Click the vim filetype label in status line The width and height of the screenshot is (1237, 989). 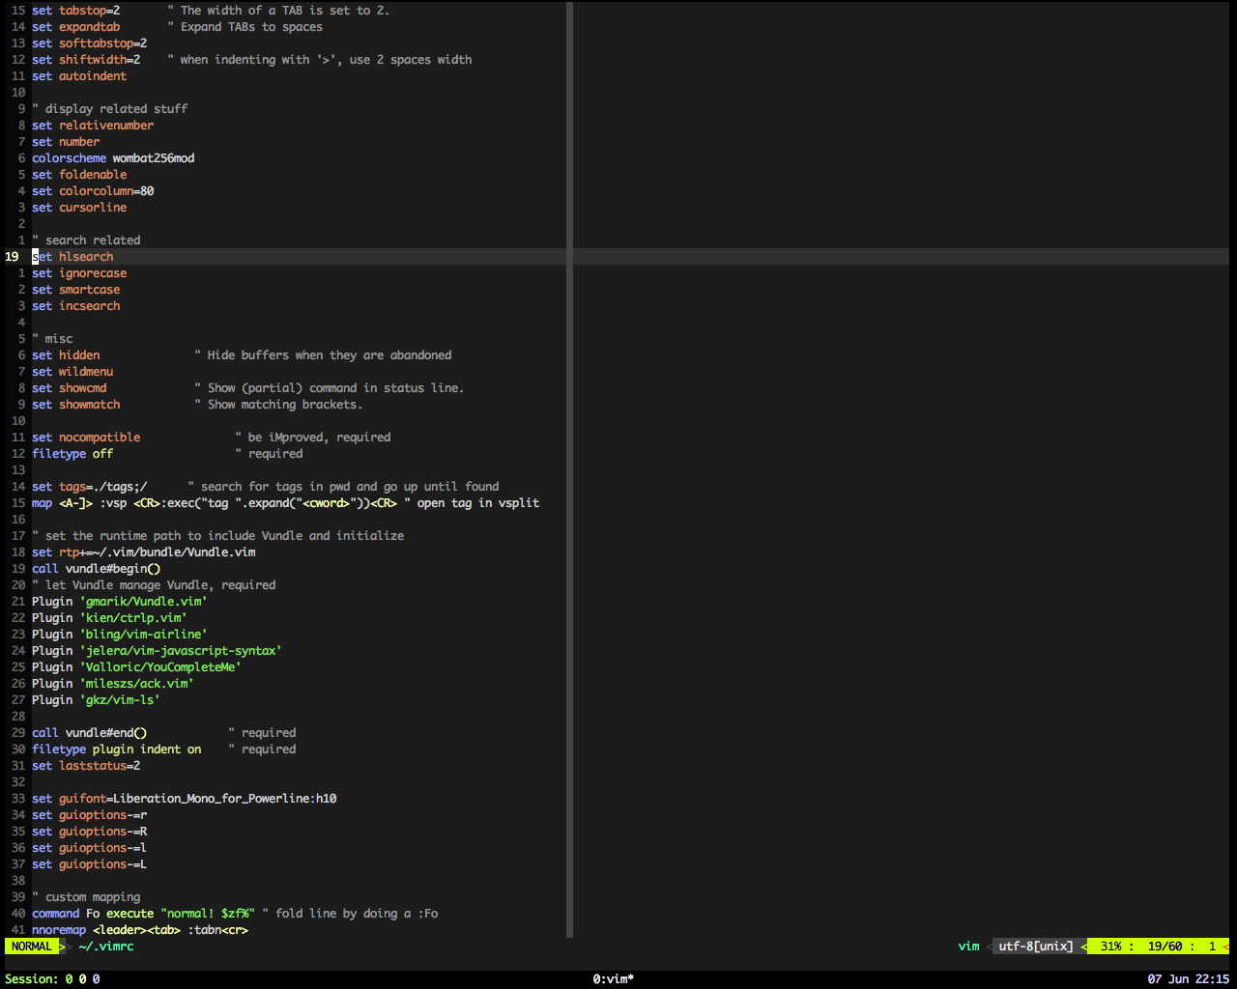(x=969, y=947)
